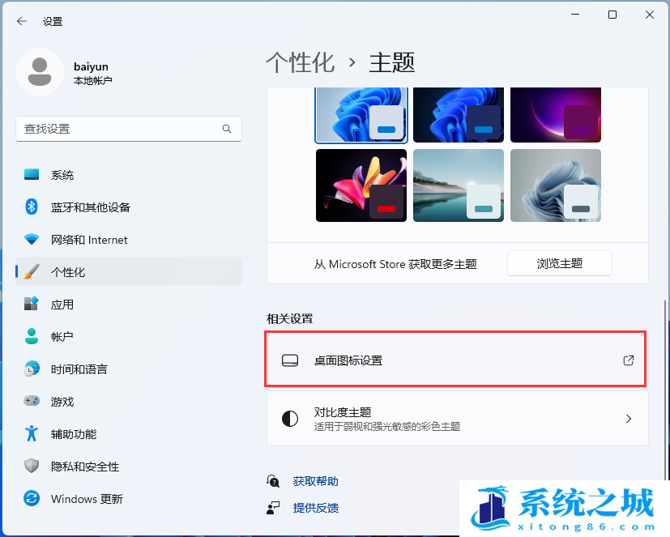The image size is (670, 537).
Task: Open 时间和语言 settings
Action: (79, 369)
